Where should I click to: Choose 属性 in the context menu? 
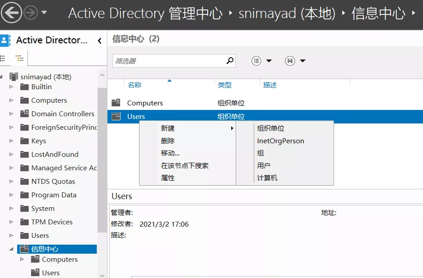[x=168, y=178]
